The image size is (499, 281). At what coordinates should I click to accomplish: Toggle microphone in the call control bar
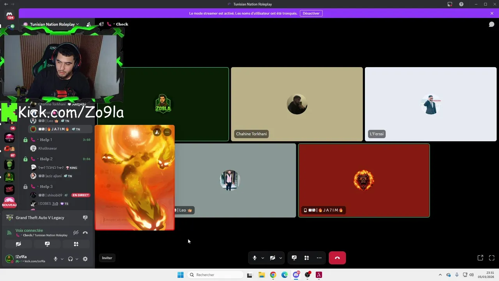click(255, 258)
